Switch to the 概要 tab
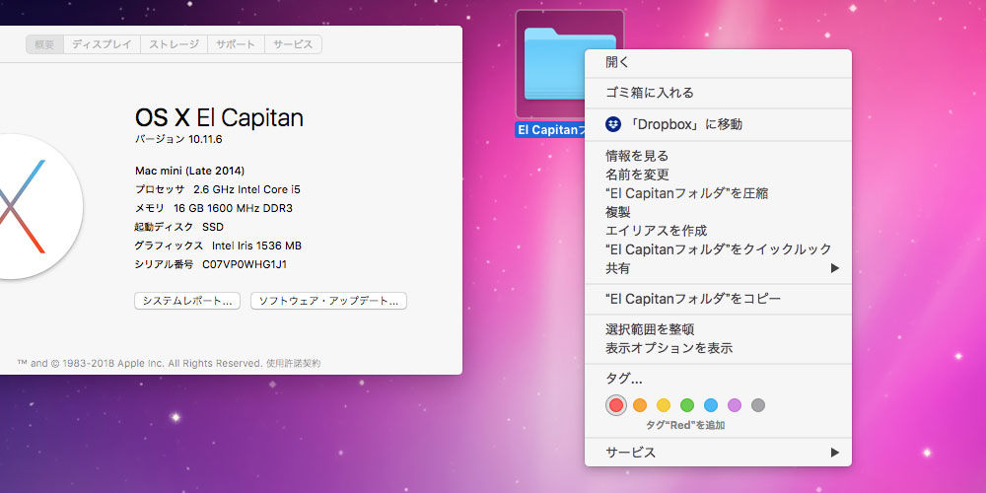 tap(44, 44)
